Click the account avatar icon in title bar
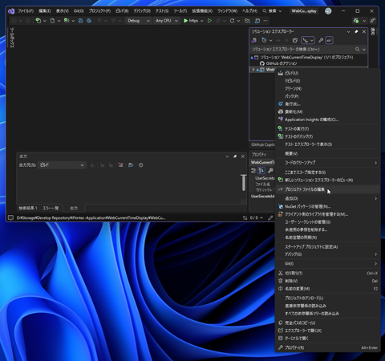 click(328, 11)
